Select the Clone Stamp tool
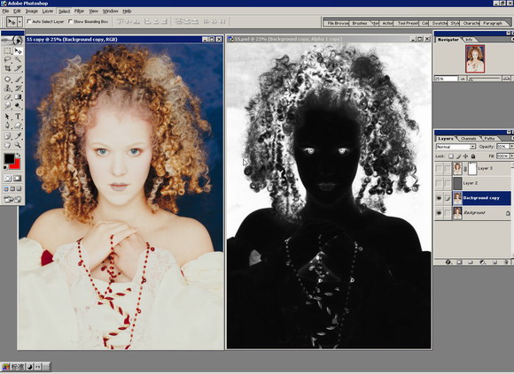This screenshot has height=374, width=514. (7, 88)
